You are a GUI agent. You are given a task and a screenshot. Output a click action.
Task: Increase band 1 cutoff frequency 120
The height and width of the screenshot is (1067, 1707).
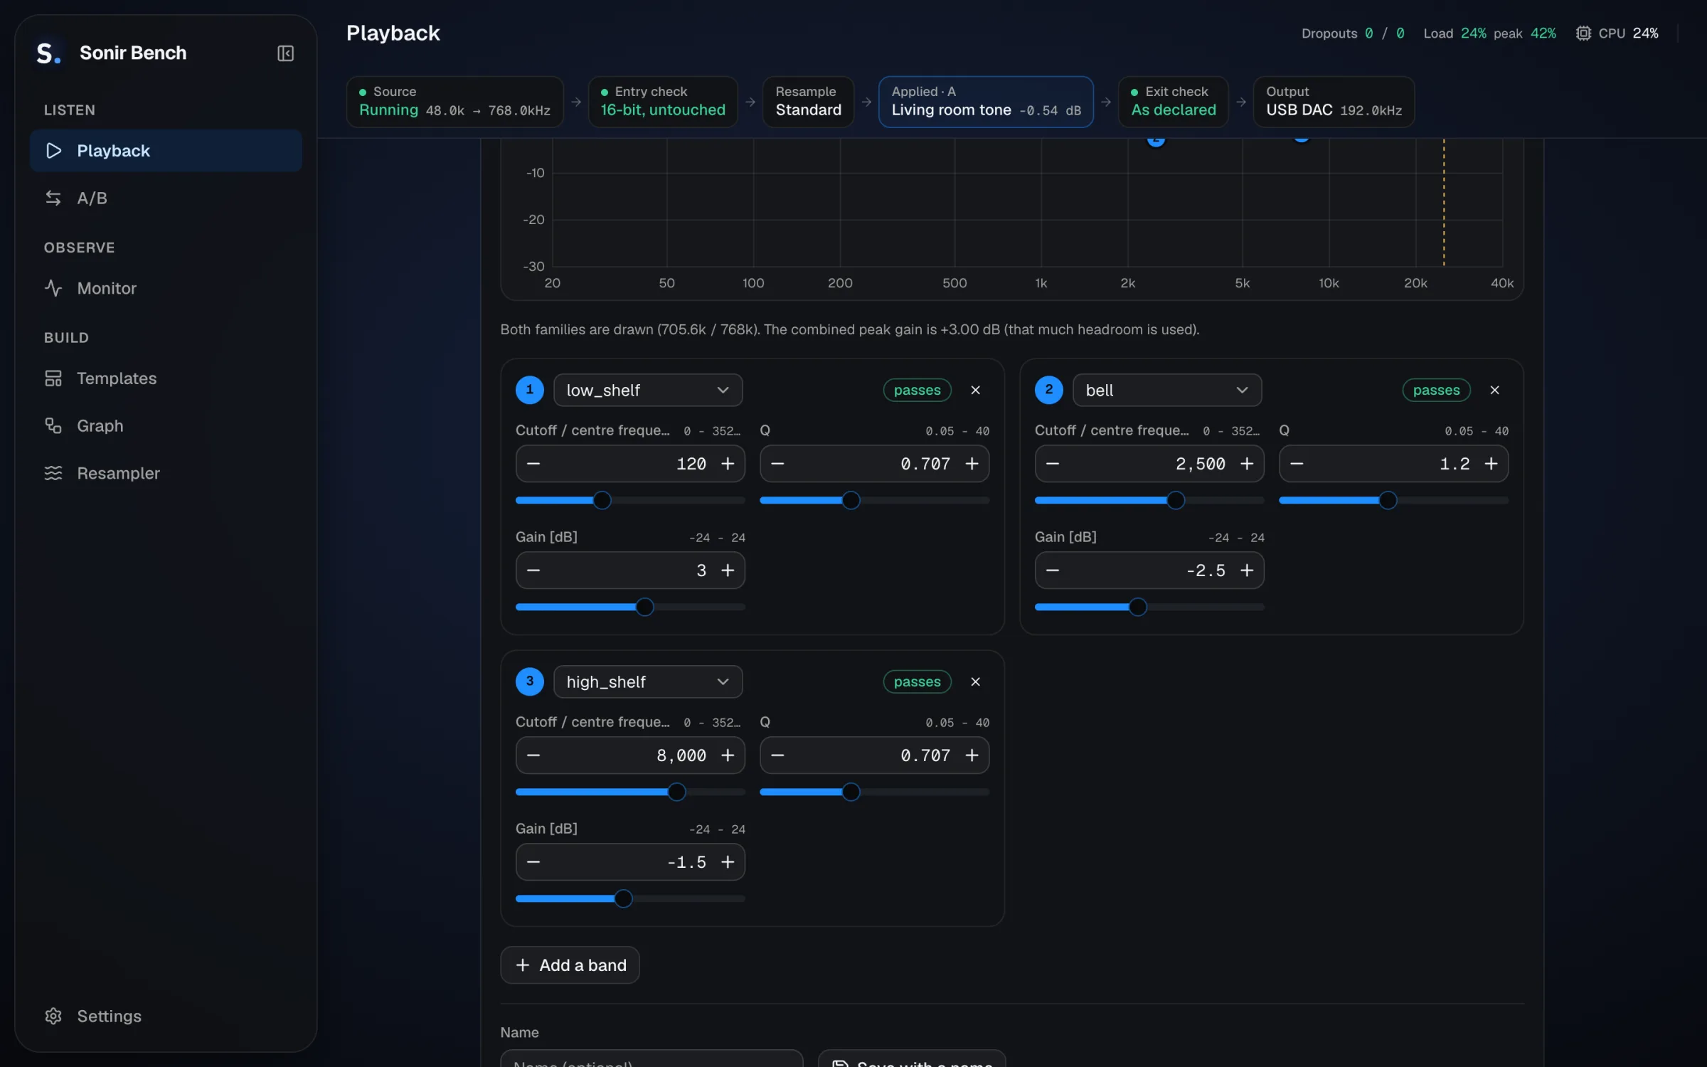[x=728, y=464]
